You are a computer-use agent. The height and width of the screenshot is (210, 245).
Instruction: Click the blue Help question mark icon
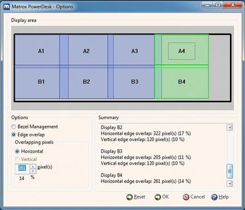coord(215,197)
